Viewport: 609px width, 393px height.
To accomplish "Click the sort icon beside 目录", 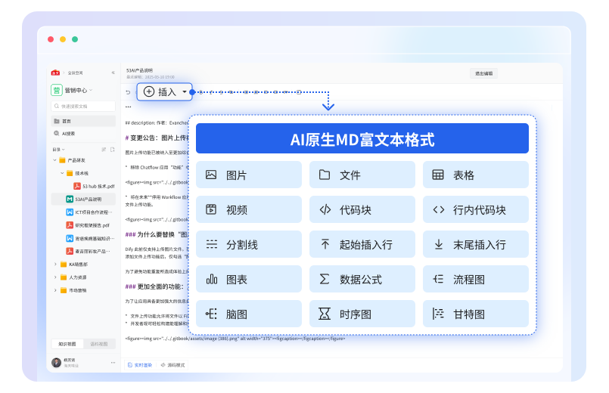I will click(x=104, y=150).
